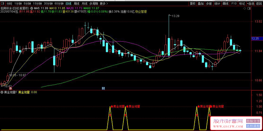Open the 多股 multi-stock view
263x131 pixels.
click(x=209, y=3)
